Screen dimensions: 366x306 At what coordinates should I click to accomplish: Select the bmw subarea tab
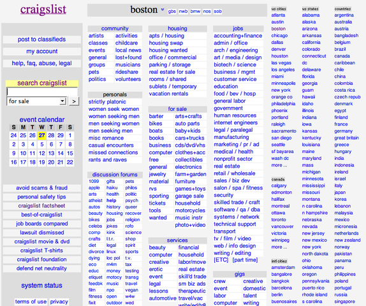(195, 11)
